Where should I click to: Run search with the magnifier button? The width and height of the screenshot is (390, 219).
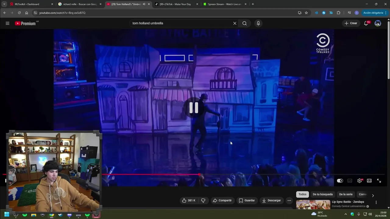(x=245, y=23)
